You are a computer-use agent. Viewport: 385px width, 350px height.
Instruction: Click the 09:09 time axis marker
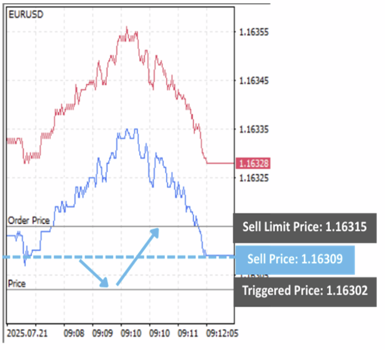102,333
